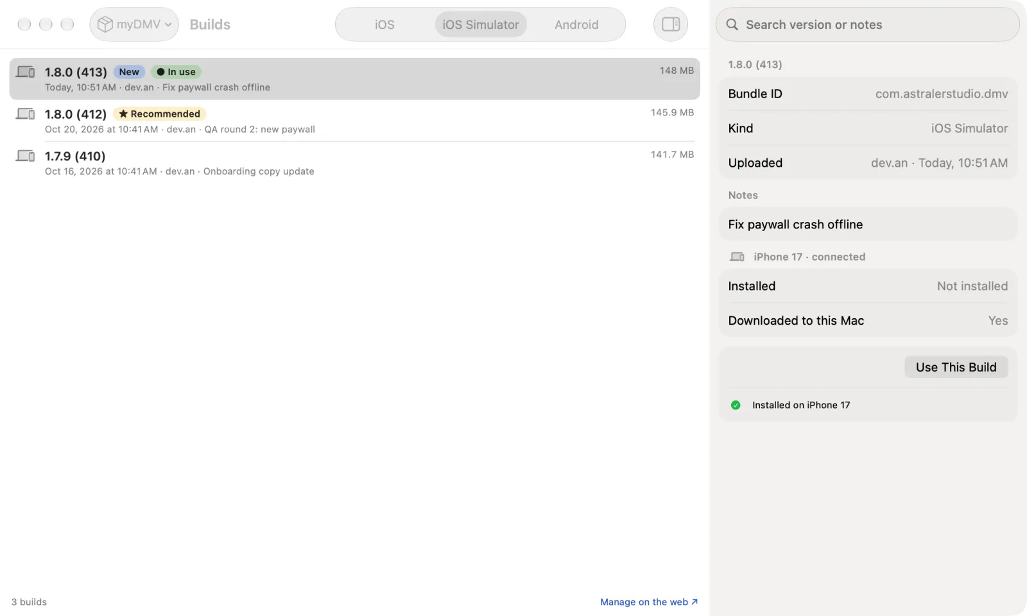Click 'QA round 2: new paywall' note
Viewport: 1027px width, 616px height.
(259, 130)
